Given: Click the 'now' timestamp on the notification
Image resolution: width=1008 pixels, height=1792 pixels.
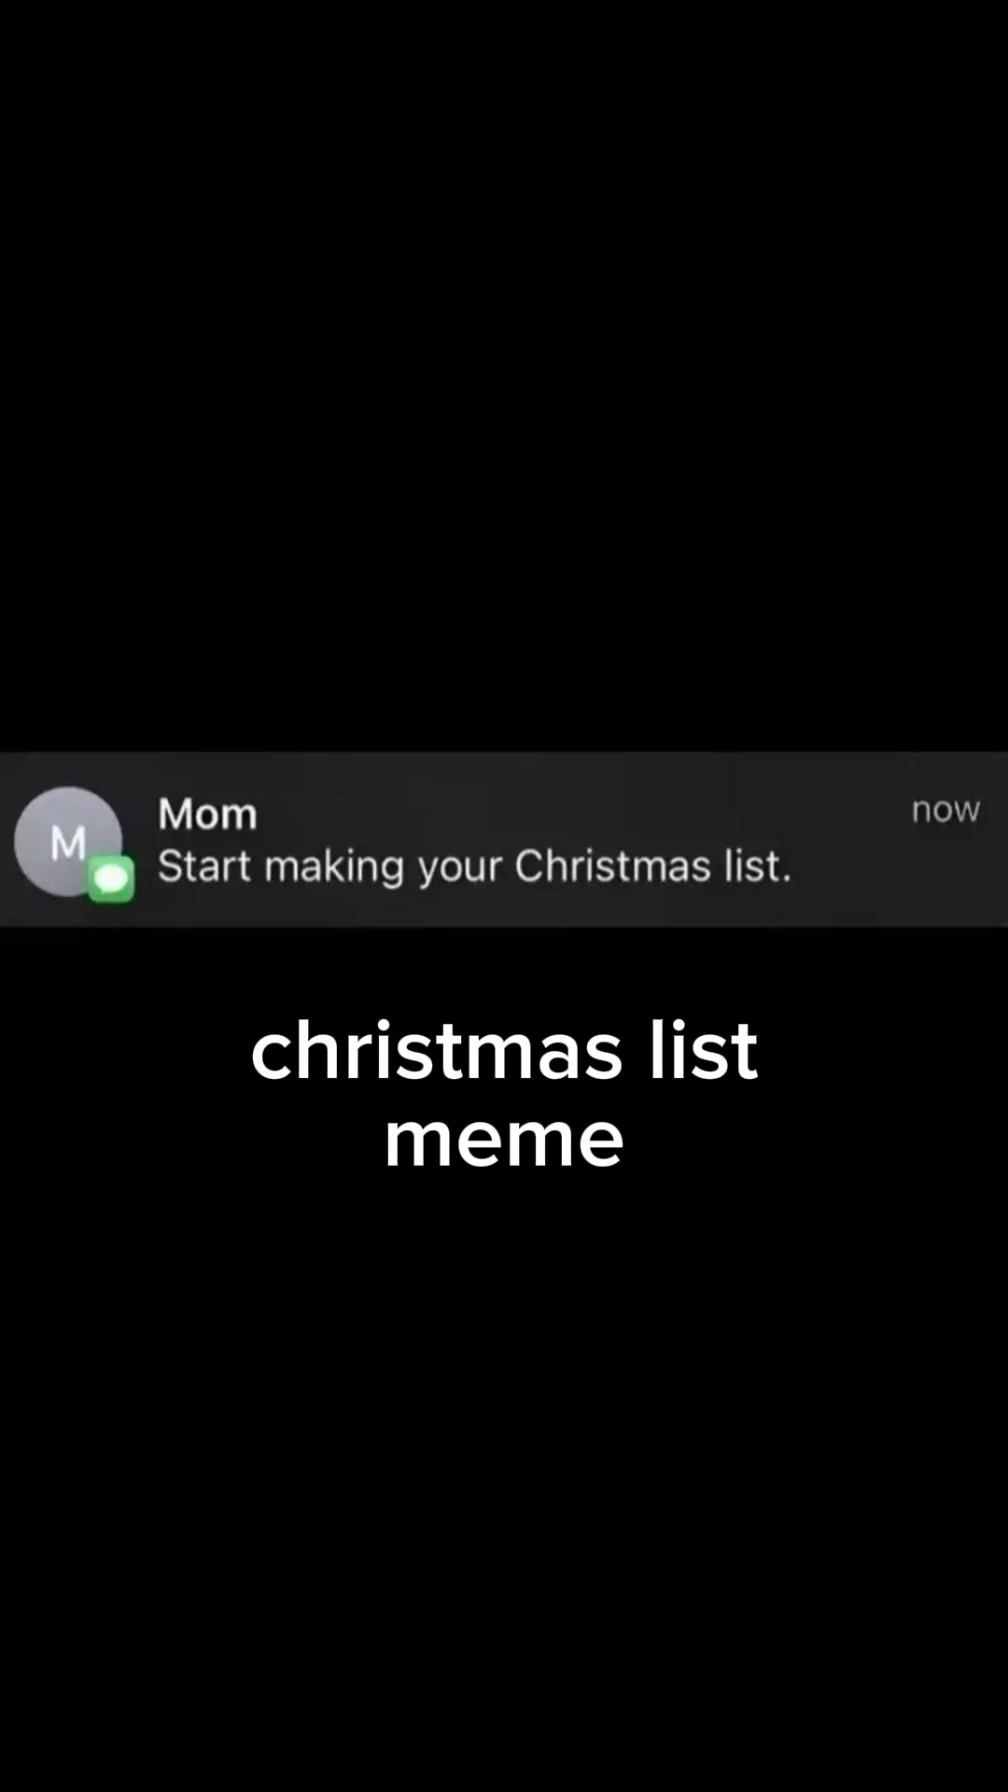Looking at the screenshot, I should pyautogui.click(x=945, y=809).
